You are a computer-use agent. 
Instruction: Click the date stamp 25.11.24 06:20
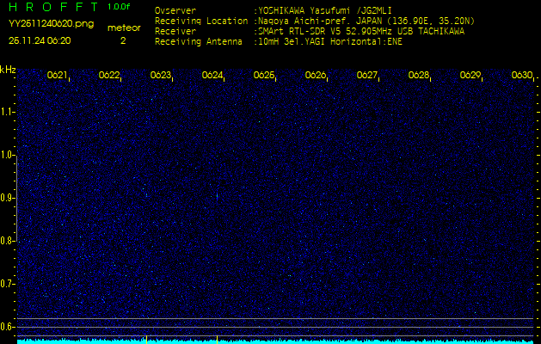[40, 40]
